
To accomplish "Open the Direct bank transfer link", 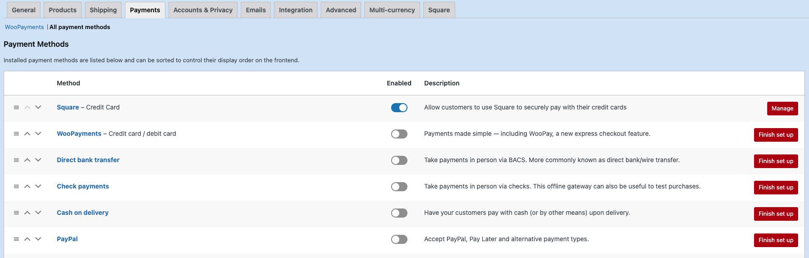I will (88, 160).
